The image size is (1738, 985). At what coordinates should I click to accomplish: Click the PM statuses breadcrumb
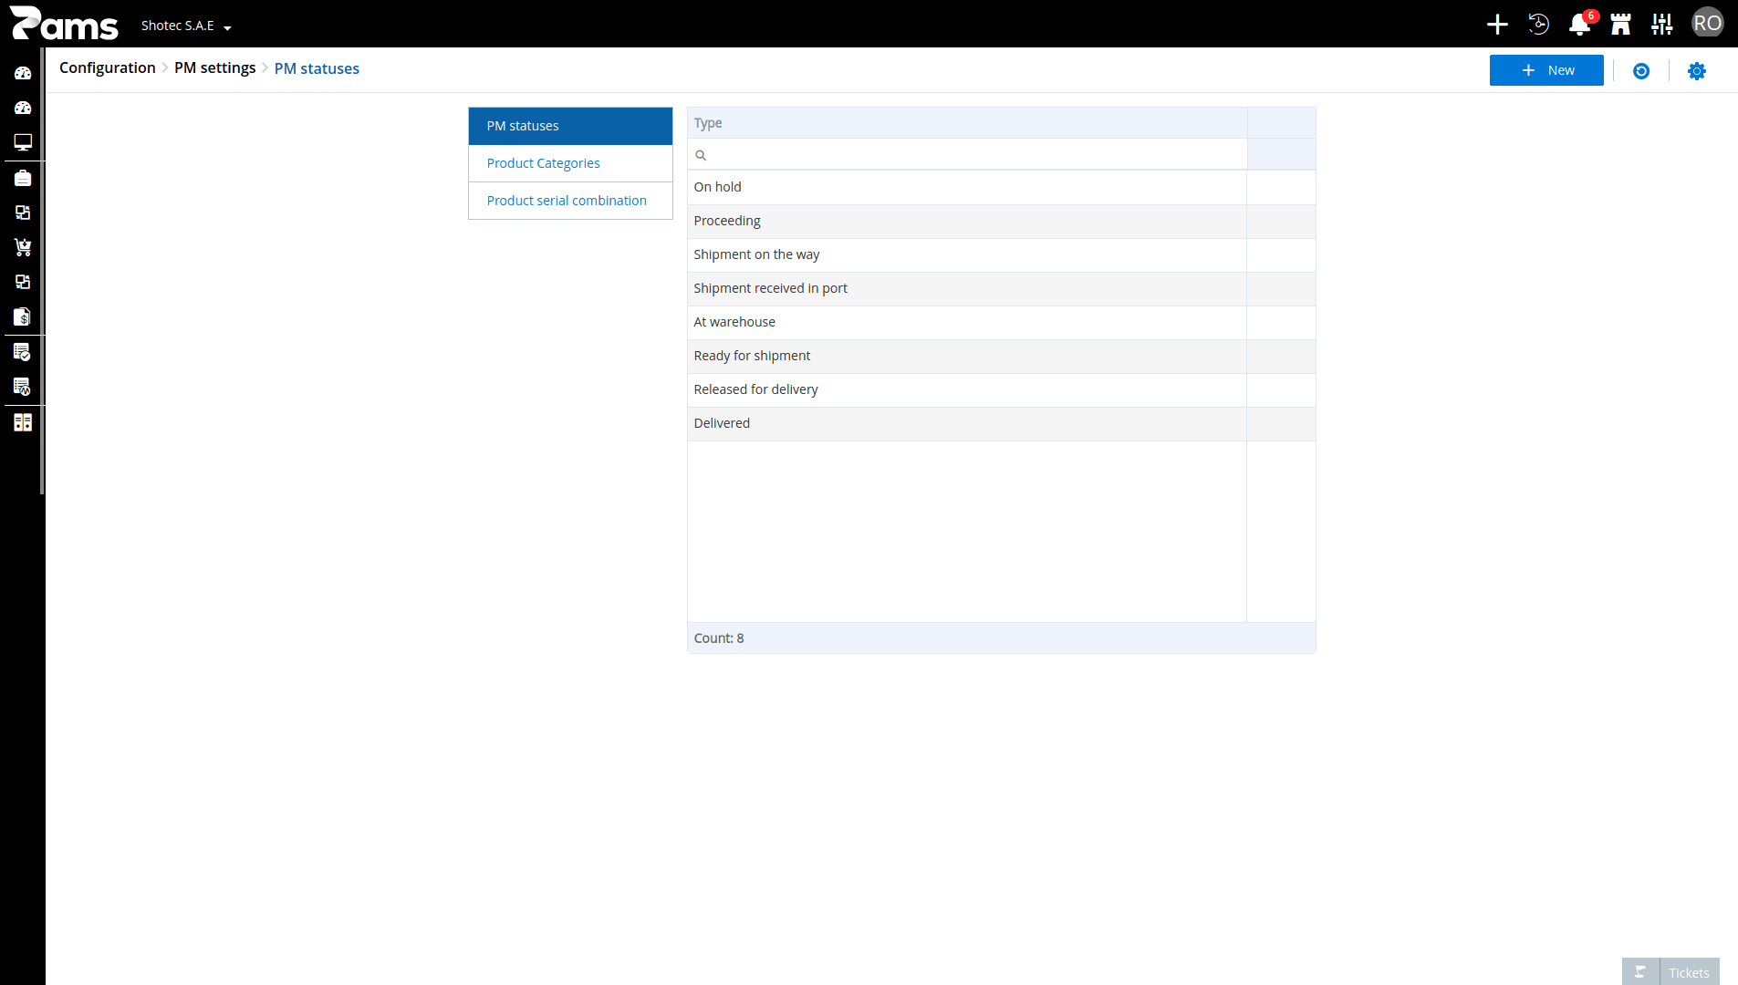pyautogui.click(x=317, y=68)
